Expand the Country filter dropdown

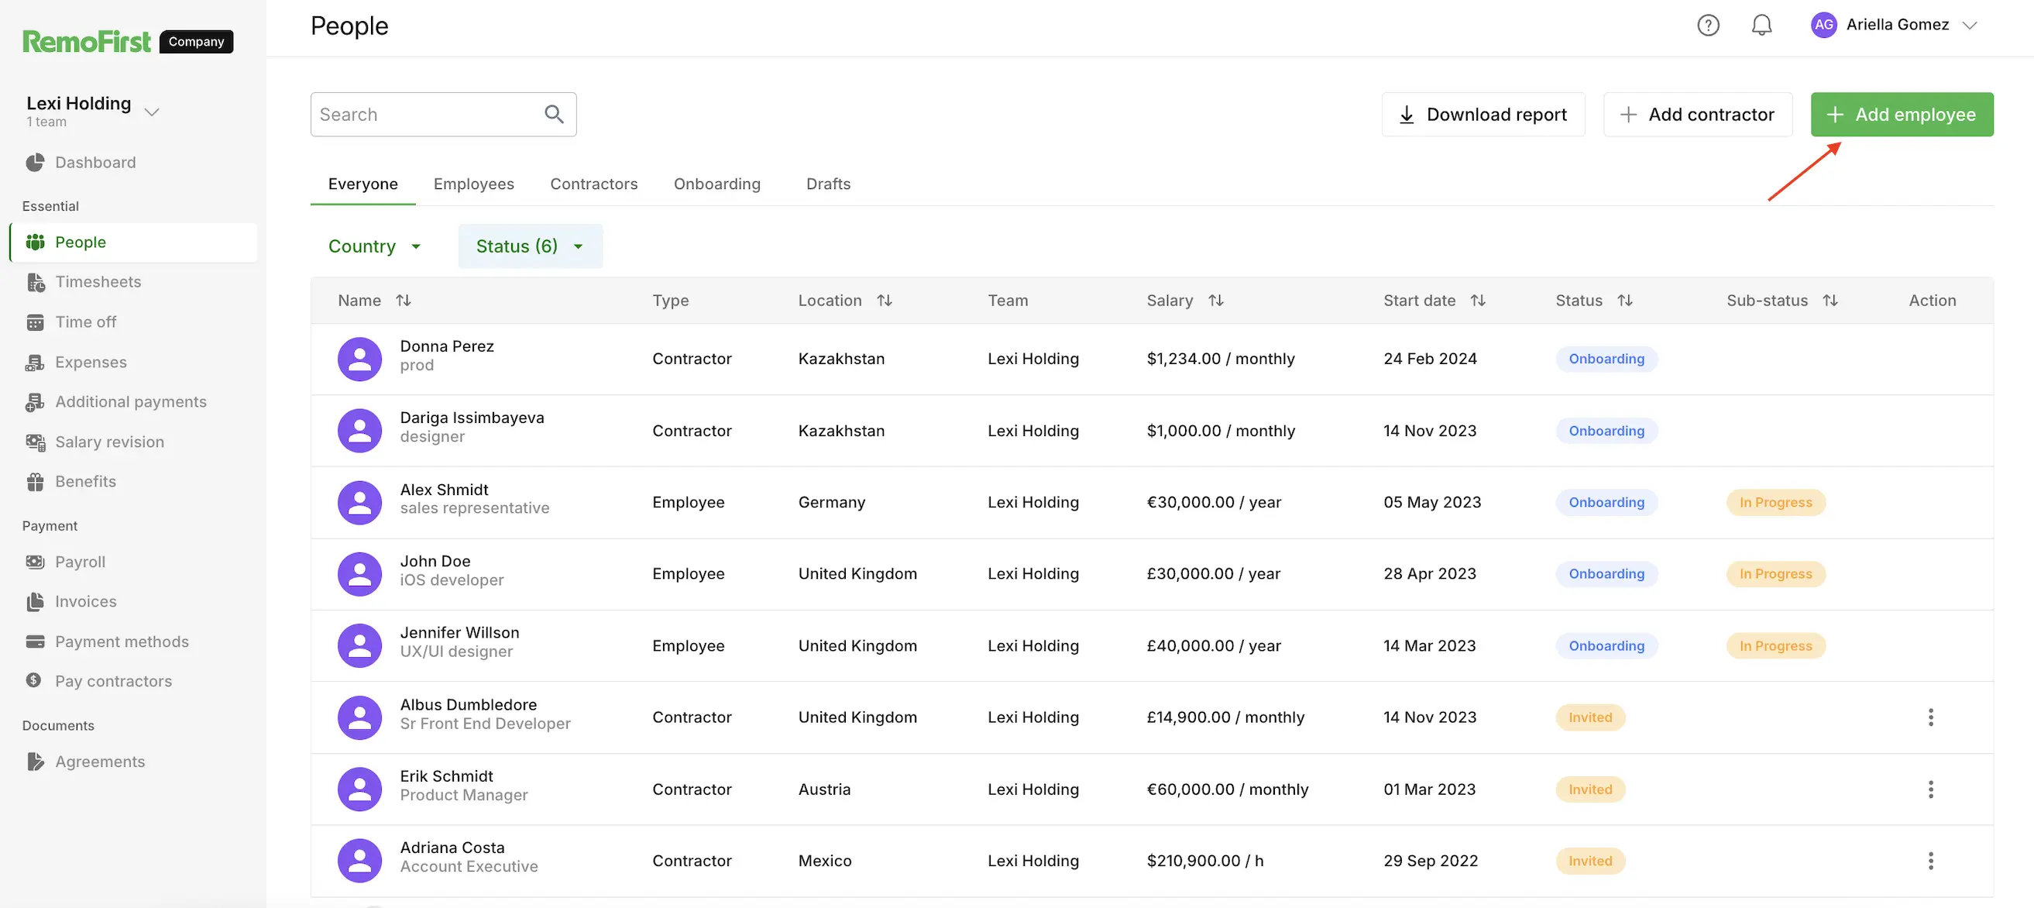click(375, 246)
